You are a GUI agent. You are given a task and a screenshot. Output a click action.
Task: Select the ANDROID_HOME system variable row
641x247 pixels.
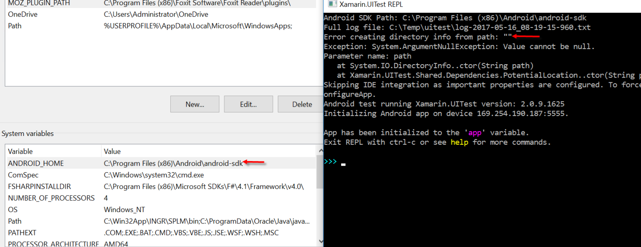point(161,163)
